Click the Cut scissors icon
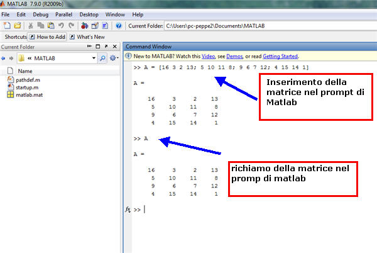The width and height of the screenshot is (377, 253). pos(31,26)
